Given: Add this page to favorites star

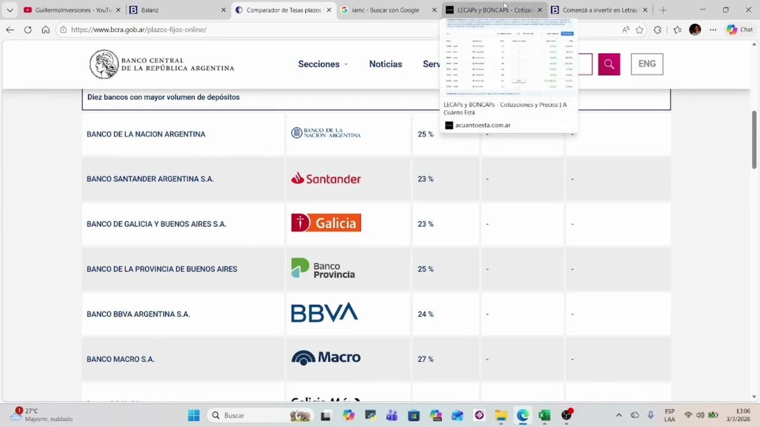Looking at the screenshot, I should pyautogui.click(x=639, y=30).
